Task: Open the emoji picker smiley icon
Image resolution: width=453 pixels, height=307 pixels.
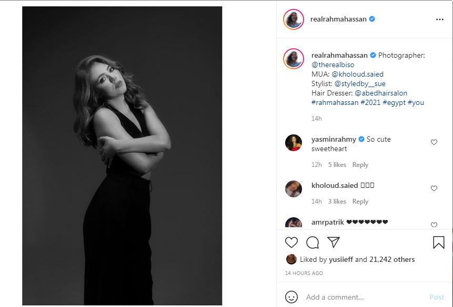Action: tap(291, 297)
